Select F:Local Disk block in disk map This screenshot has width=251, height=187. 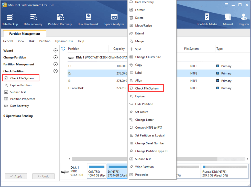(x=225, y=171)
